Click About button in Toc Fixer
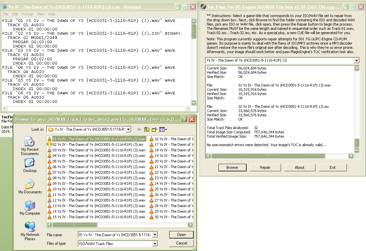Screen dimensions: 366x251 (300, 167)
